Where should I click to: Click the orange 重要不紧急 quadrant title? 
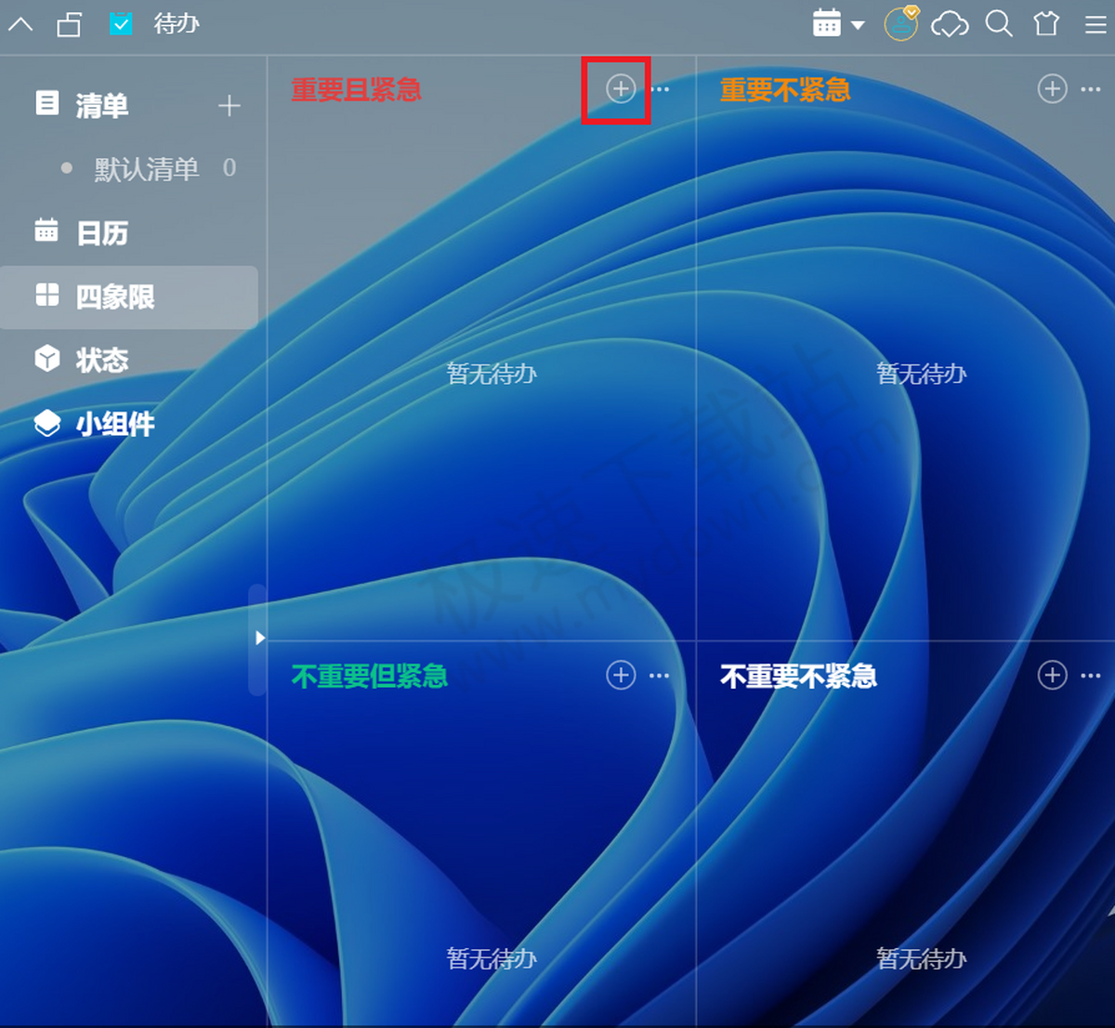click(x=785, y=89)
